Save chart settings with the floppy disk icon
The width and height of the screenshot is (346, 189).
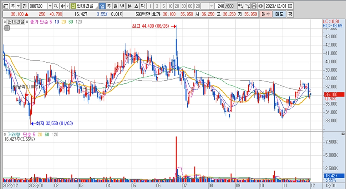tap(254, 6)
